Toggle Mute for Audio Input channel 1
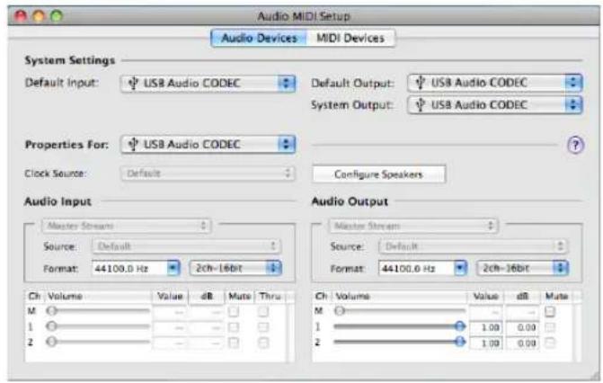Viewport: 603px width, 383px height. tap(234, 327)
